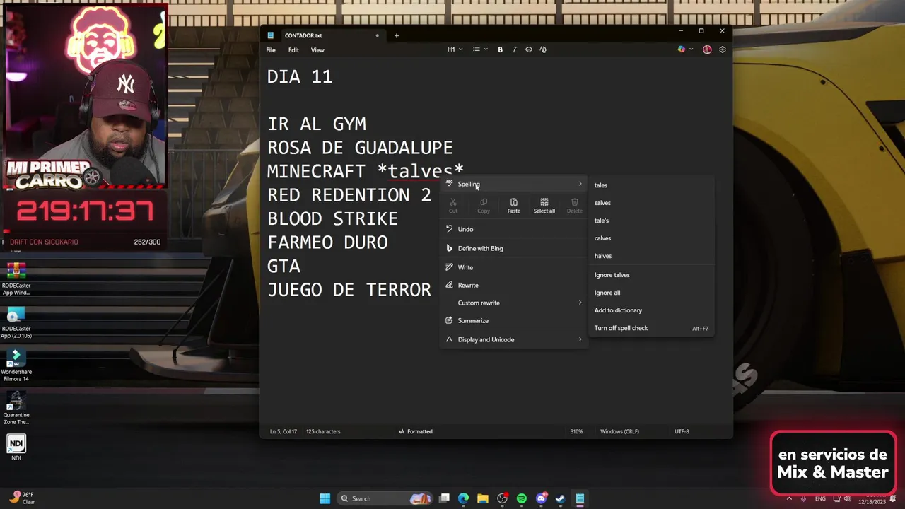Image resolution: width=905 pixels, height=509 pixels.
Task: Open Microsoft Edge from taskbar
Action: coord(463,498)
